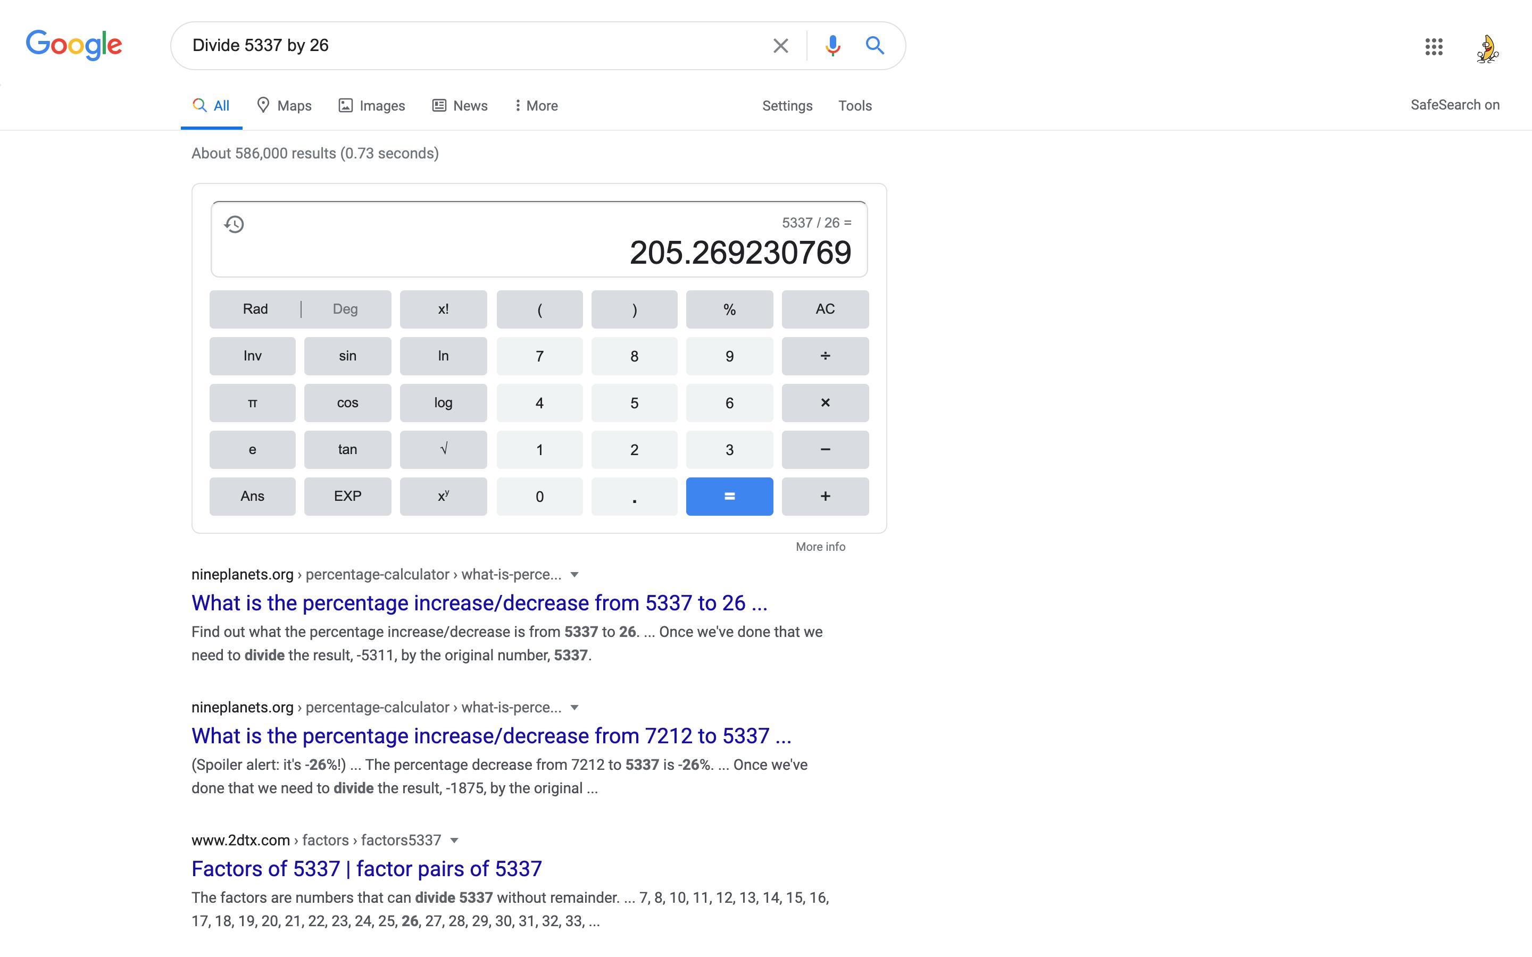Image resolution: width=1532 pixels, height=957 pixels.
Task: Open the calculator history icon
Action: [x=234, y=224]
